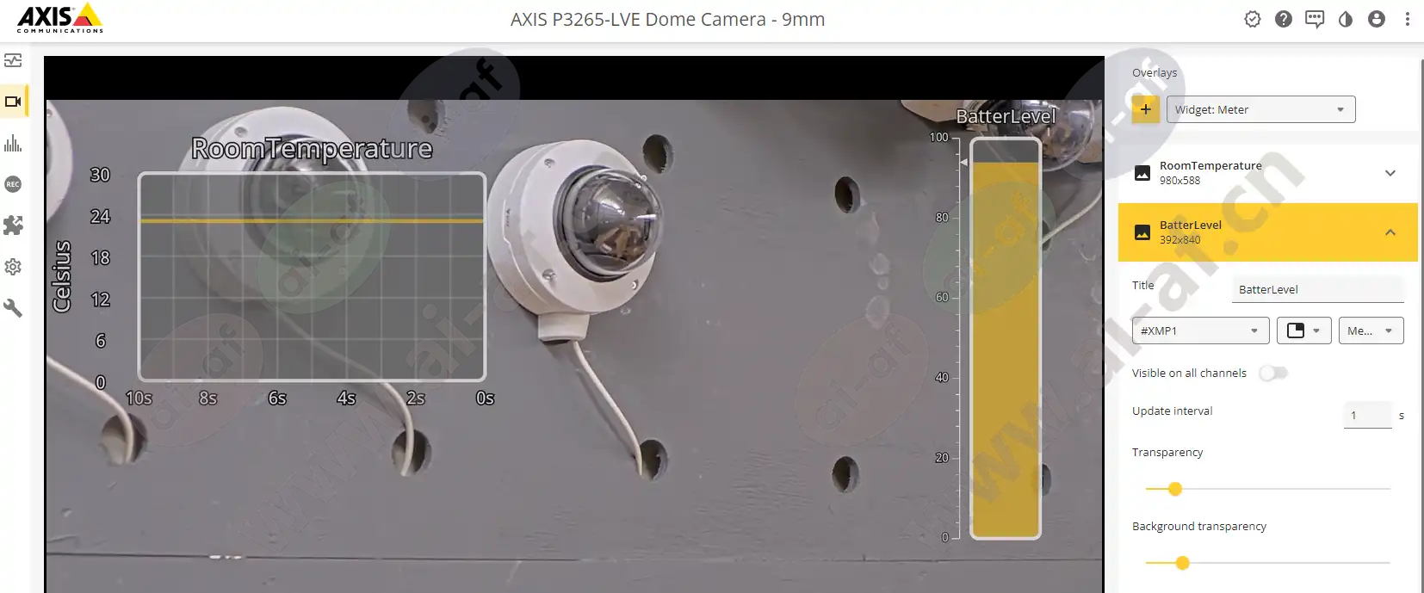Open the Analytics bar chart icon

click(x=13, y=143)
